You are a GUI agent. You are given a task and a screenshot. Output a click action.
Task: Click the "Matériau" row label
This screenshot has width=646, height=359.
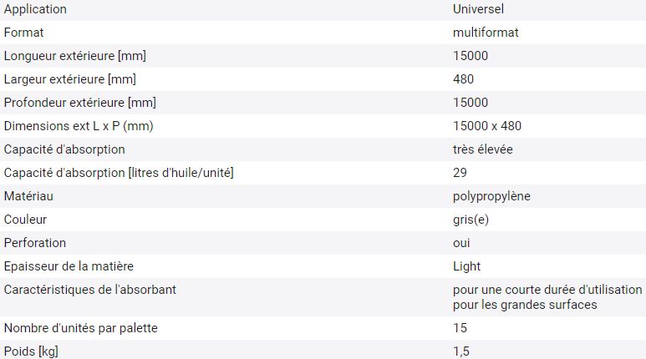29,196
